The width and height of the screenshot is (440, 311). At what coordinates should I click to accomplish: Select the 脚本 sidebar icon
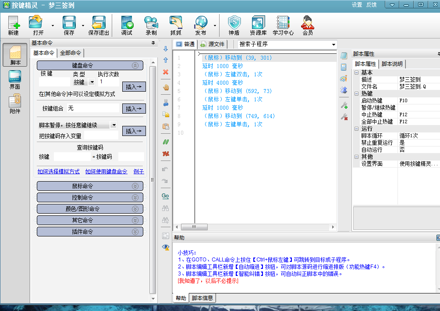pyautogui.click(x=15, y=55)
